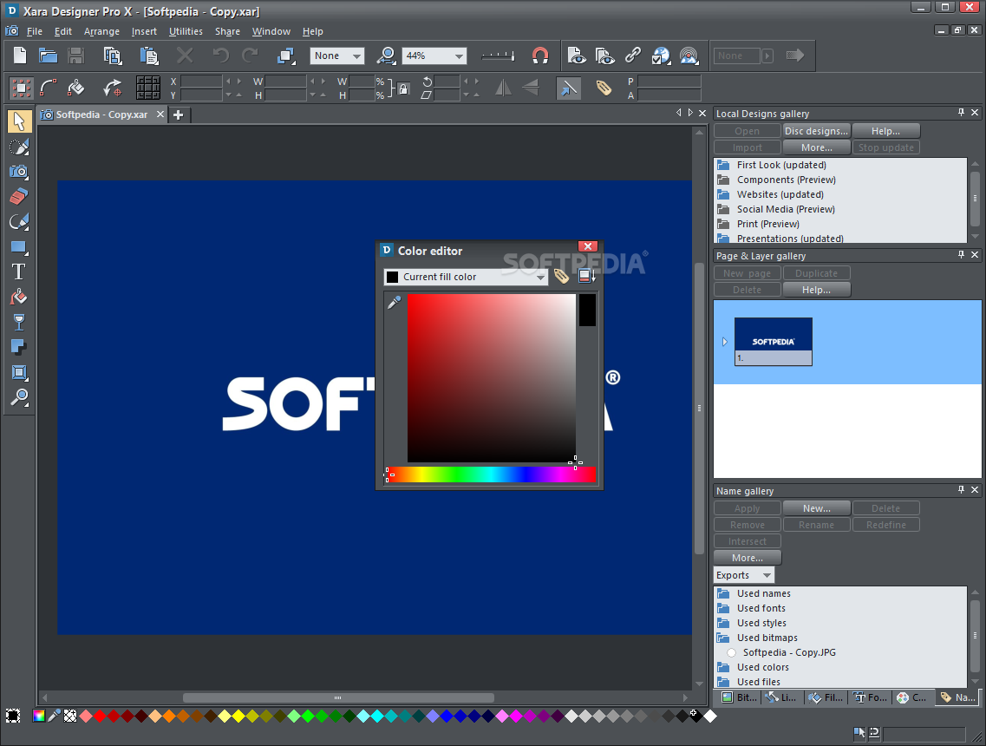Click Help... in Page & Layer gallery
986x746 pixels.
click(816, 290)
